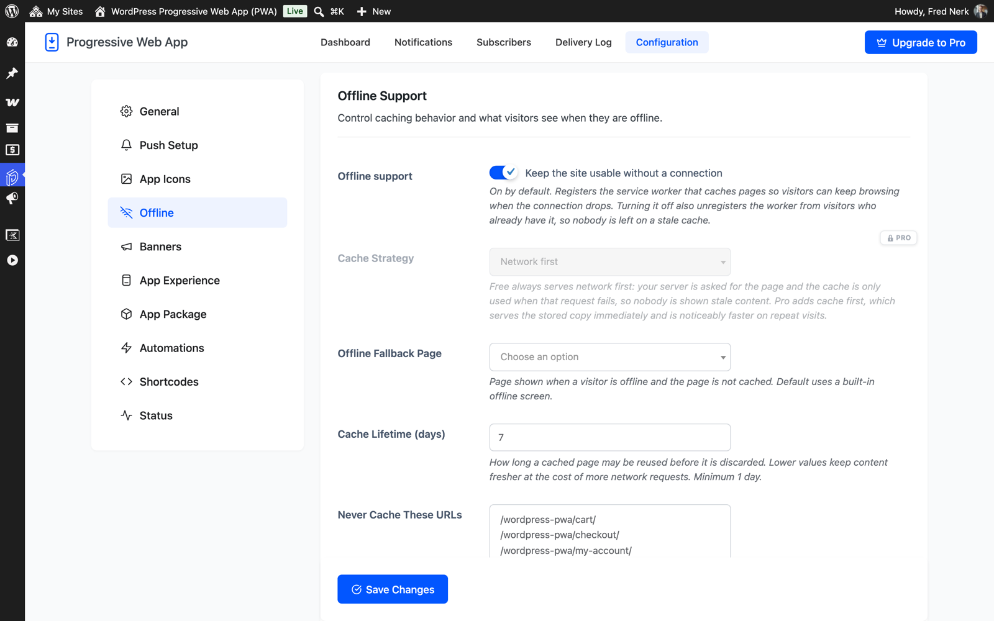This screenshot has width=994, height=621.
Task: Open App Experience settings
Action: click(198, 280)
